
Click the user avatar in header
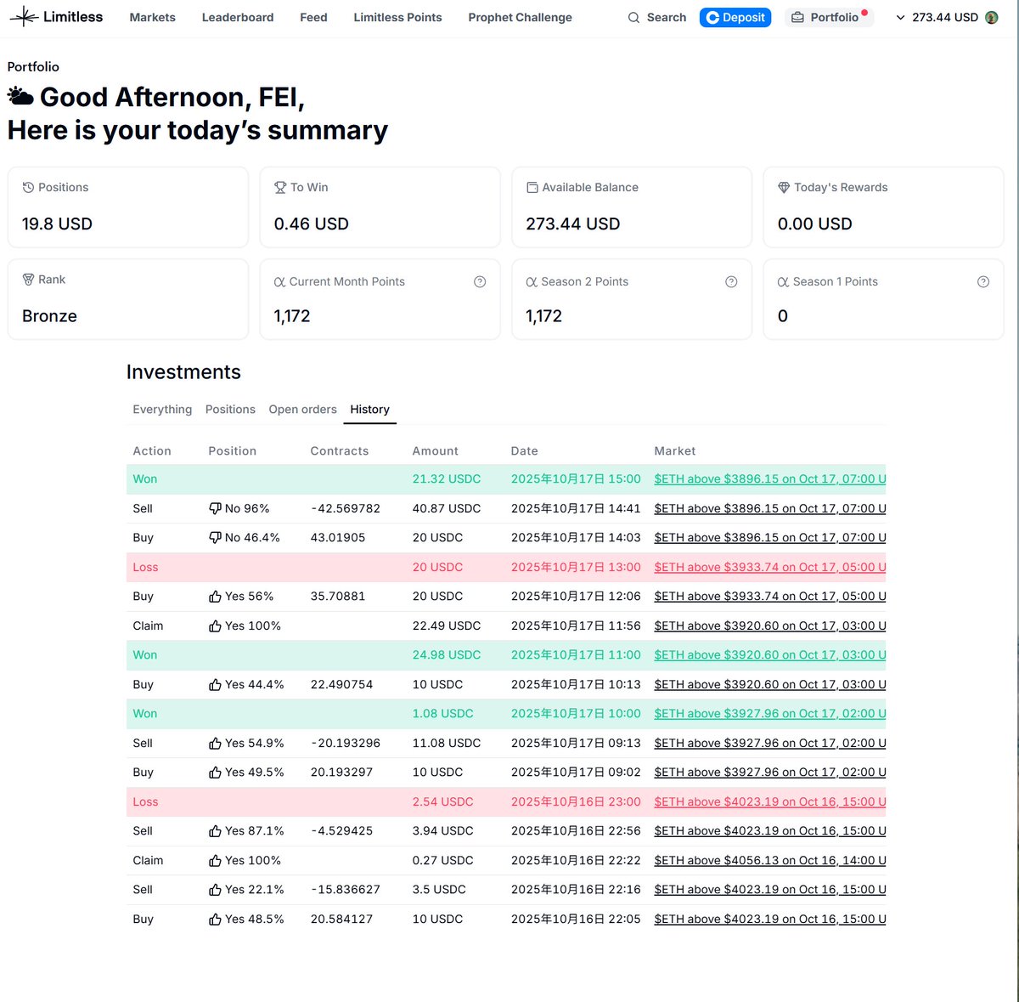tap(991, 18)
